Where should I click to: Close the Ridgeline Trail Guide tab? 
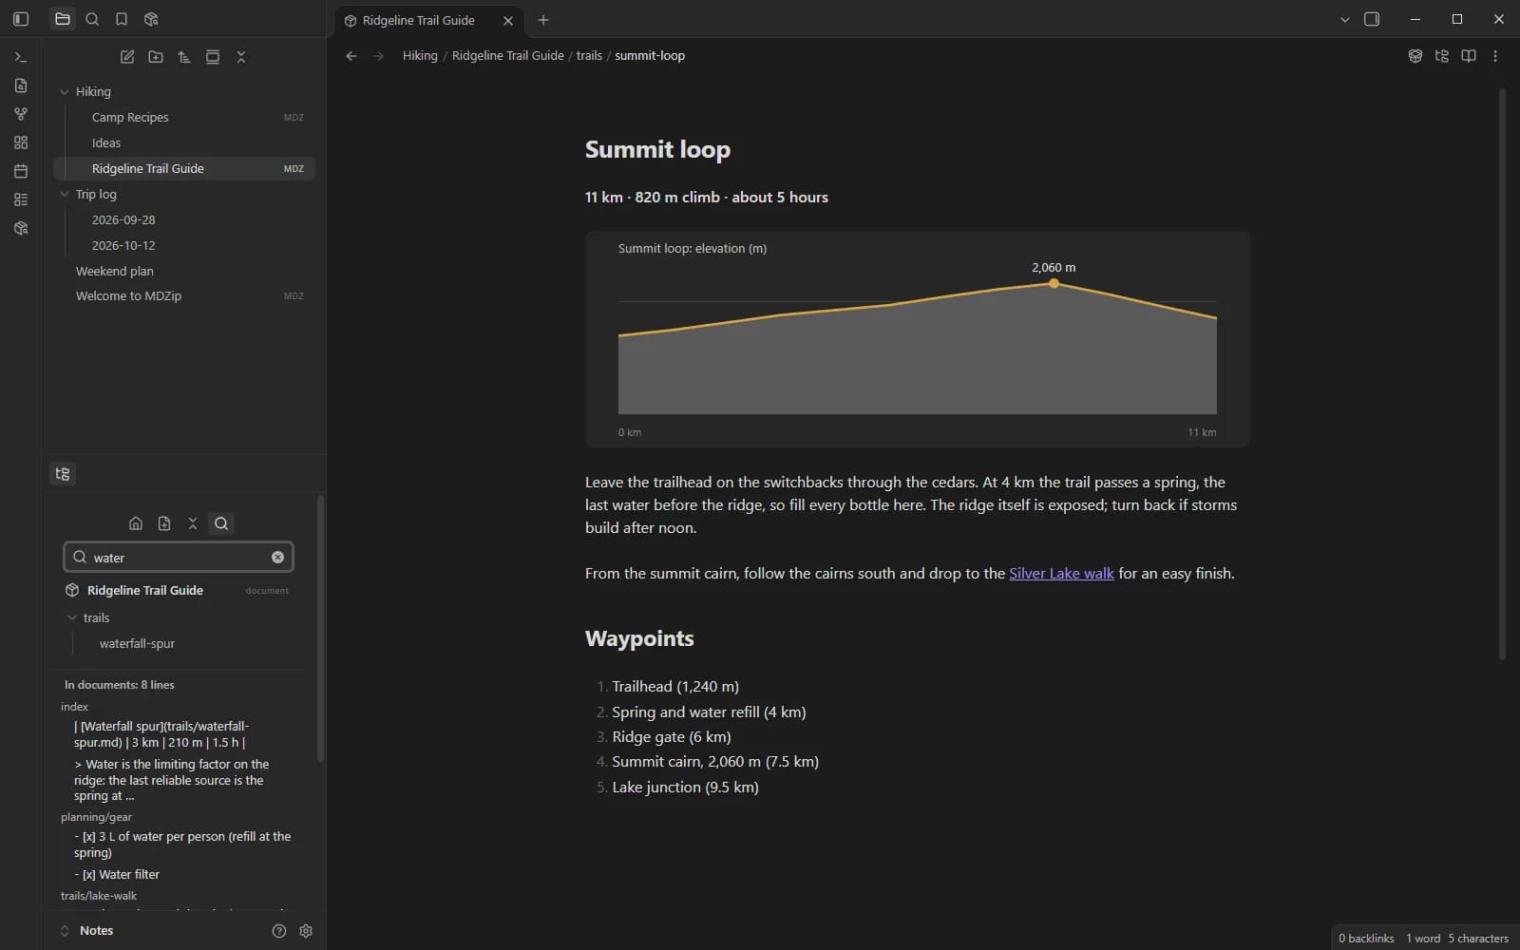tap(508, 20)
